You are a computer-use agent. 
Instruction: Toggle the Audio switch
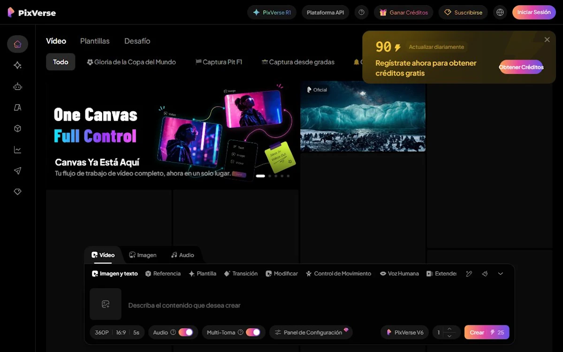tap(186, 332)
